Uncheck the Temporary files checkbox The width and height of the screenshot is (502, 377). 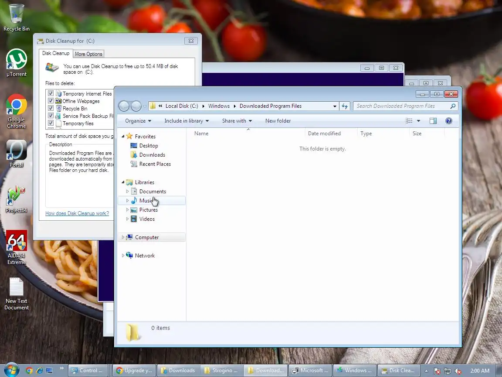[51, 123]
